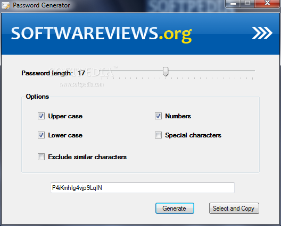Screen dimensions: 281x226
Task: Click the Password length slider thumb
Action: (166, 72)
